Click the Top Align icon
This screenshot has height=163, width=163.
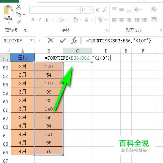pyautogui.click(x=114, y=8)
